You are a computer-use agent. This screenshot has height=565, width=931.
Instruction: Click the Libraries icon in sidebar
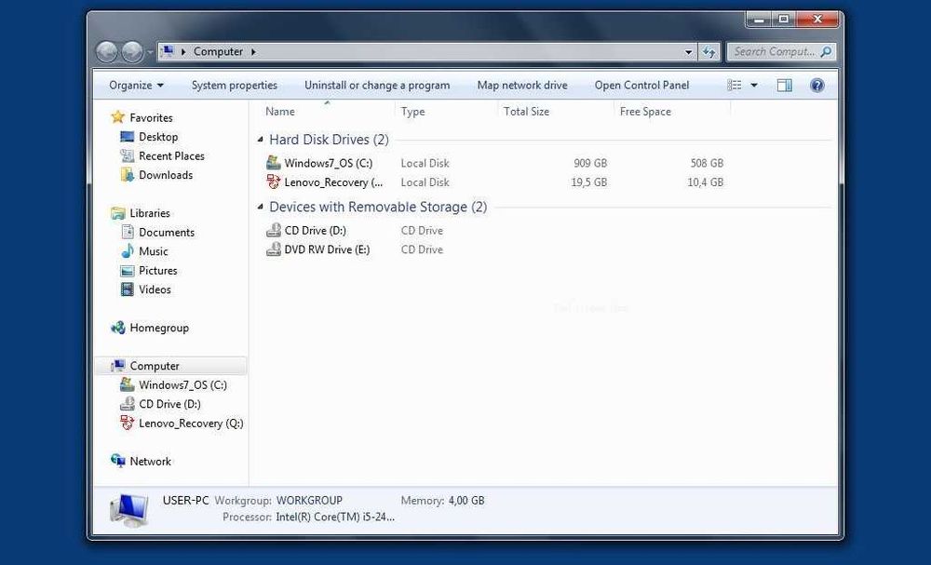click(x=117, y=212)
